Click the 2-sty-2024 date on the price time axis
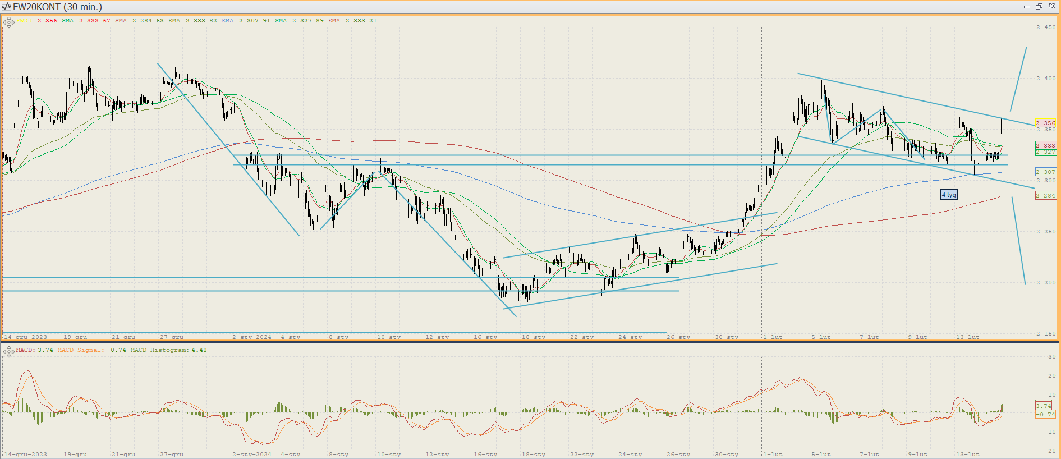This screenshot has height=459, width=1061. 252,337
